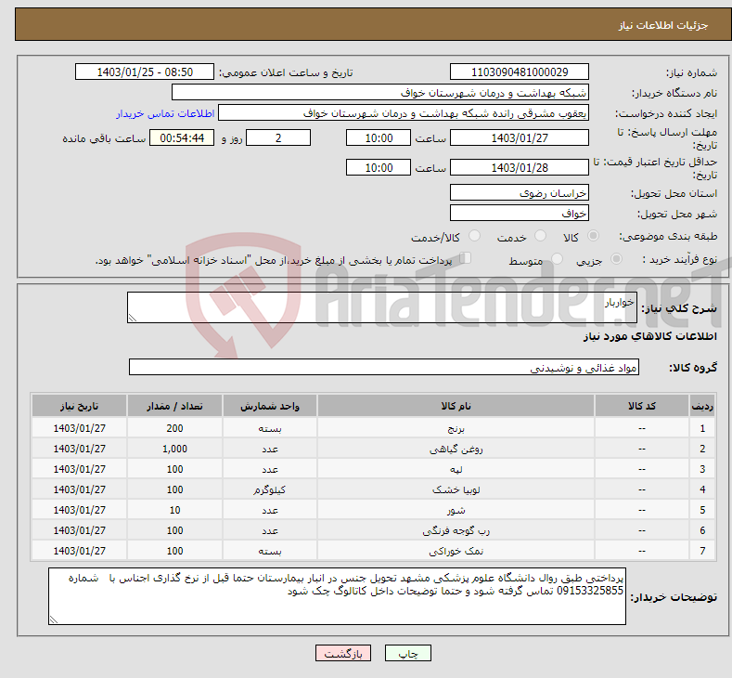Viewport: 732px width, 678px height.
Task: Click the بسته unit cell in نمک خوراکی row
Action: pyautogui.click(x=270, y=551)
